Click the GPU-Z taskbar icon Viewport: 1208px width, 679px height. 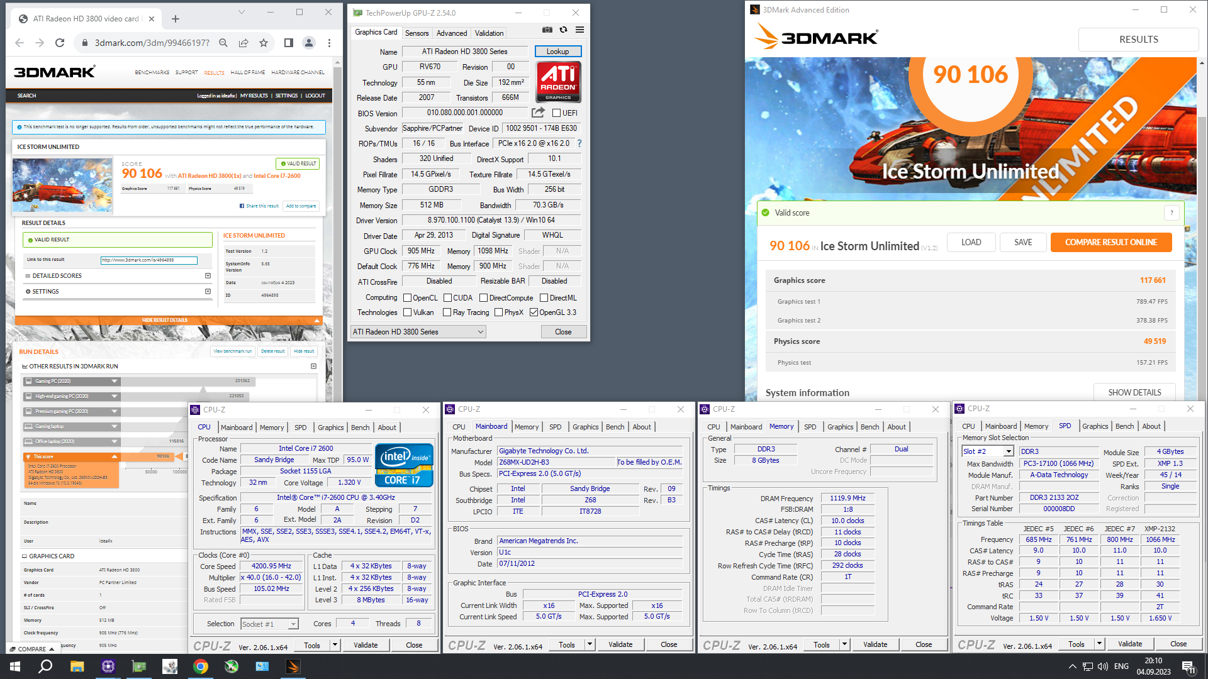point(138,666)
